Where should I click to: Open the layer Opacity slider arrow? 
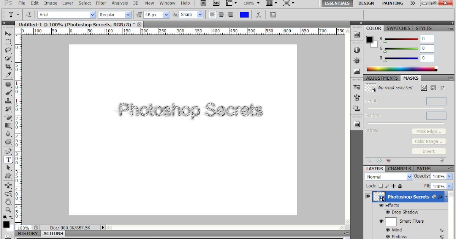pos(450,176)
